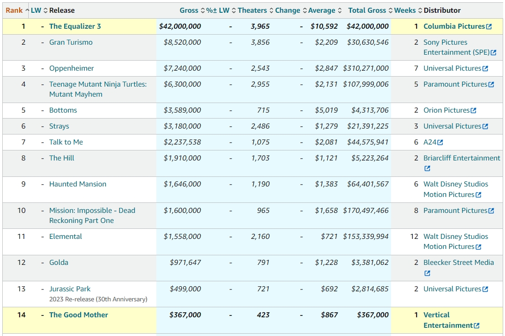This screenshot has height=336, width=505.
Task: Open Haunted Mansion release link
Action: [77, 184]
